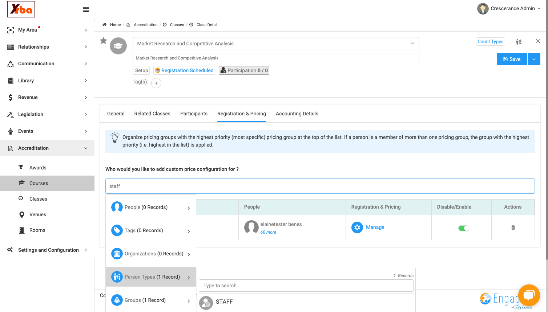Switch to the General tab

(x=116, y=114)
